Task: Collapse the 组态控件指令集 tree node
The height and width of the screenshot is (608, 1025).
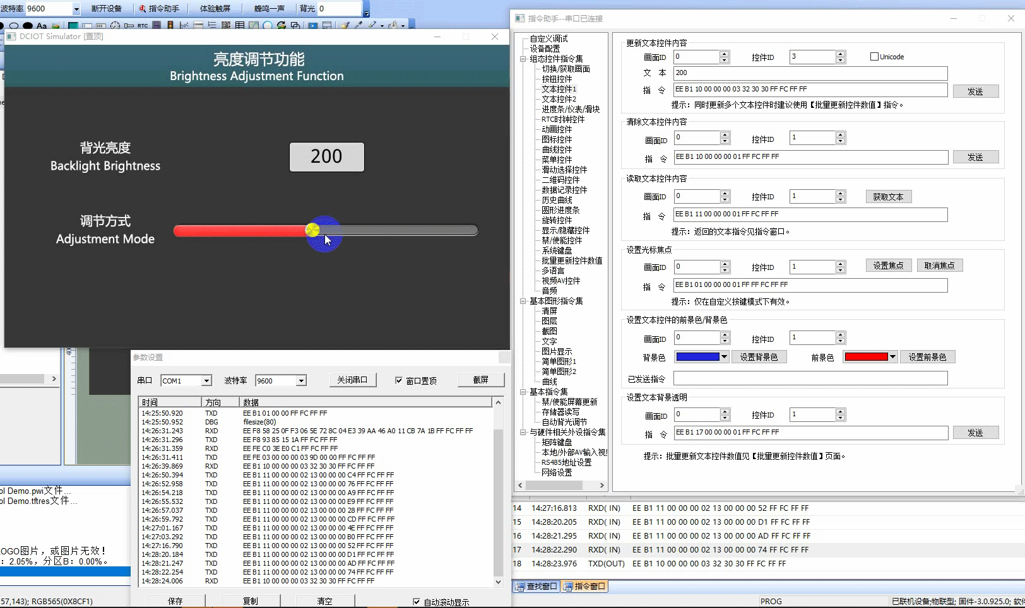Action: [523, 59]
